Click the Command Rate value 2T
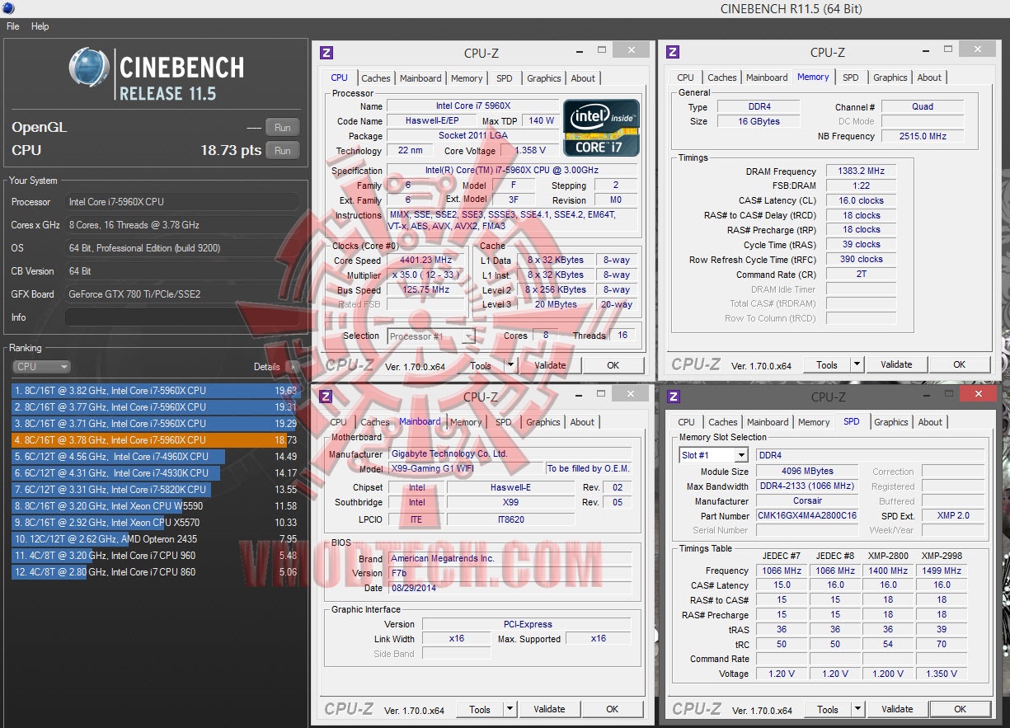1010x728 pixels. 861,275
